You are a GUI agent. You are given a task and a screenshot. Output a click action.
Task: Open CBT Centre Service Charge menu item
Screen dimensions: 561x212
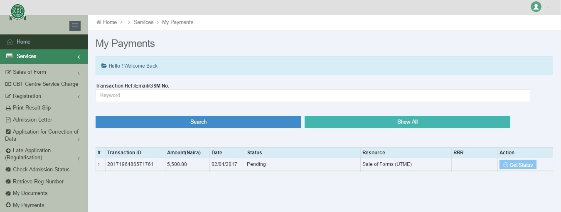tap(45, 84)
